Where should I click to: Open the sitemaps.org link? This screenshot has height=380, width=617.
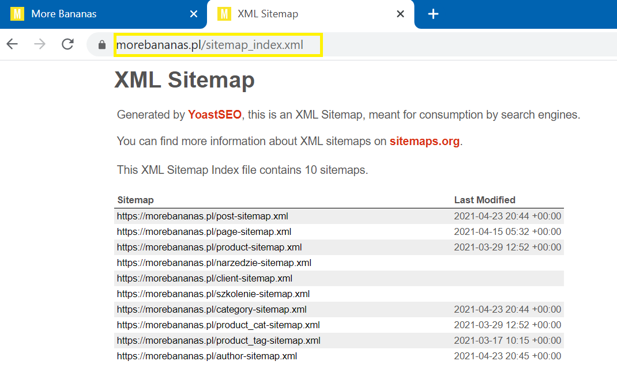tap(424, 141)
